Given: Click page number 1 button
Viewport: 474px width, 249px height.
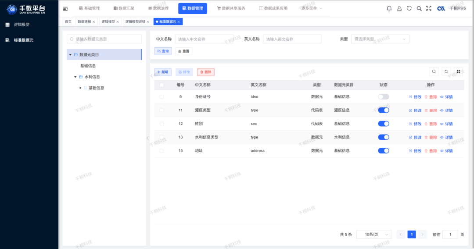Looking at the screenshot, I should [411, 235].
